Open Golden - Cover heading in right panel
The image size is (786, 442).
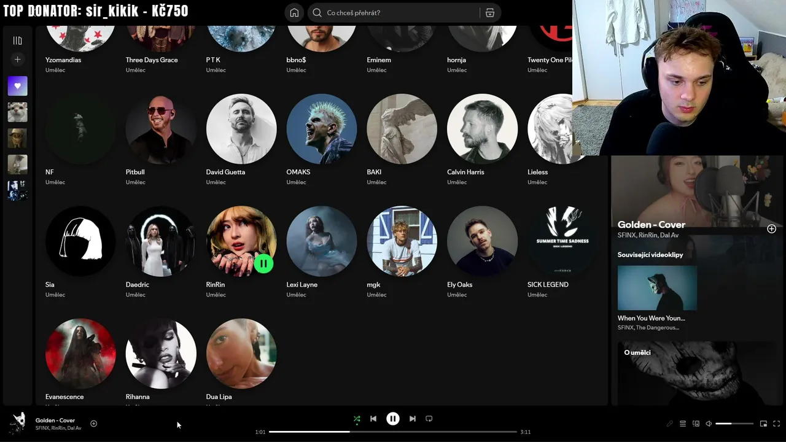(x=652, y=225)
